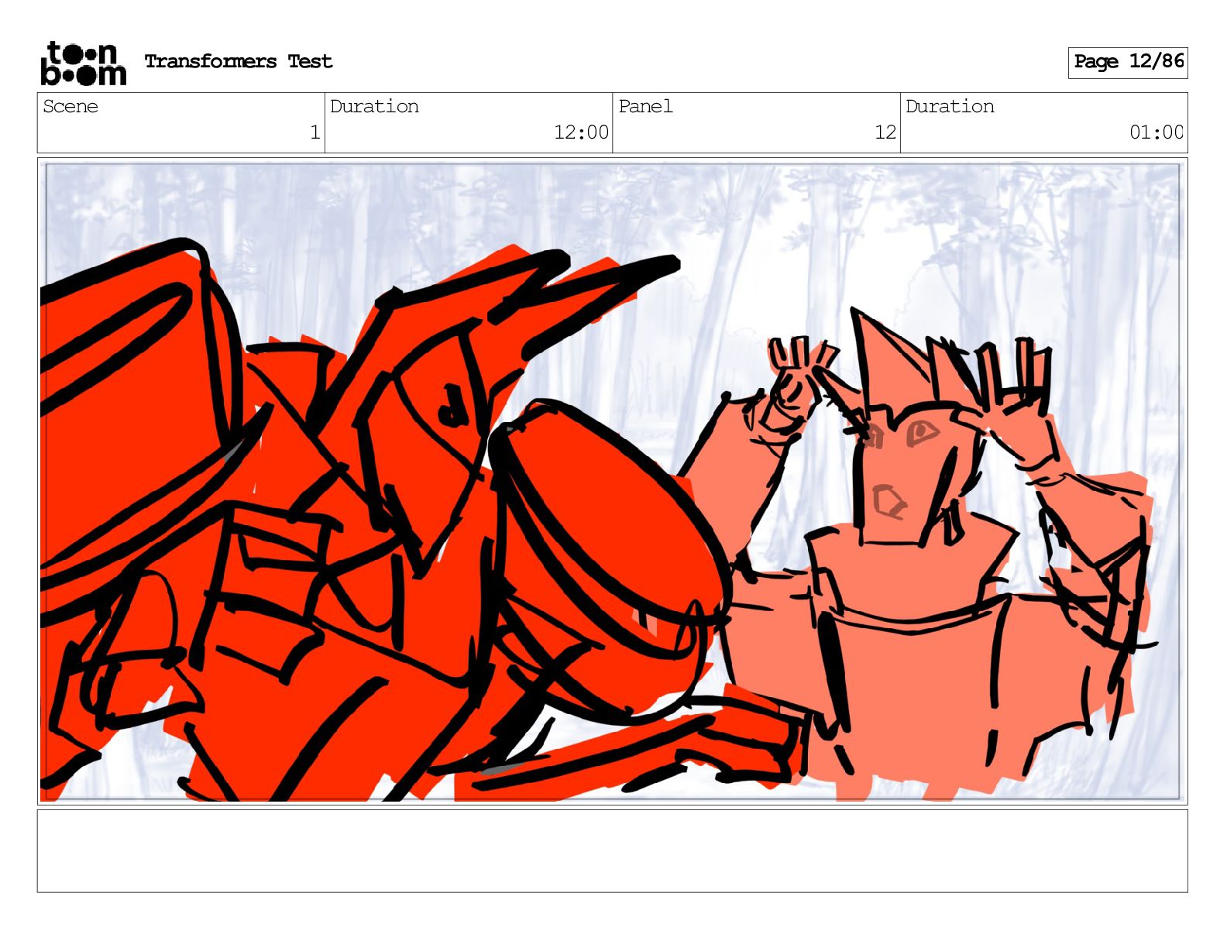Click the 'Page 12/86' page indicator

(1128, 62)
